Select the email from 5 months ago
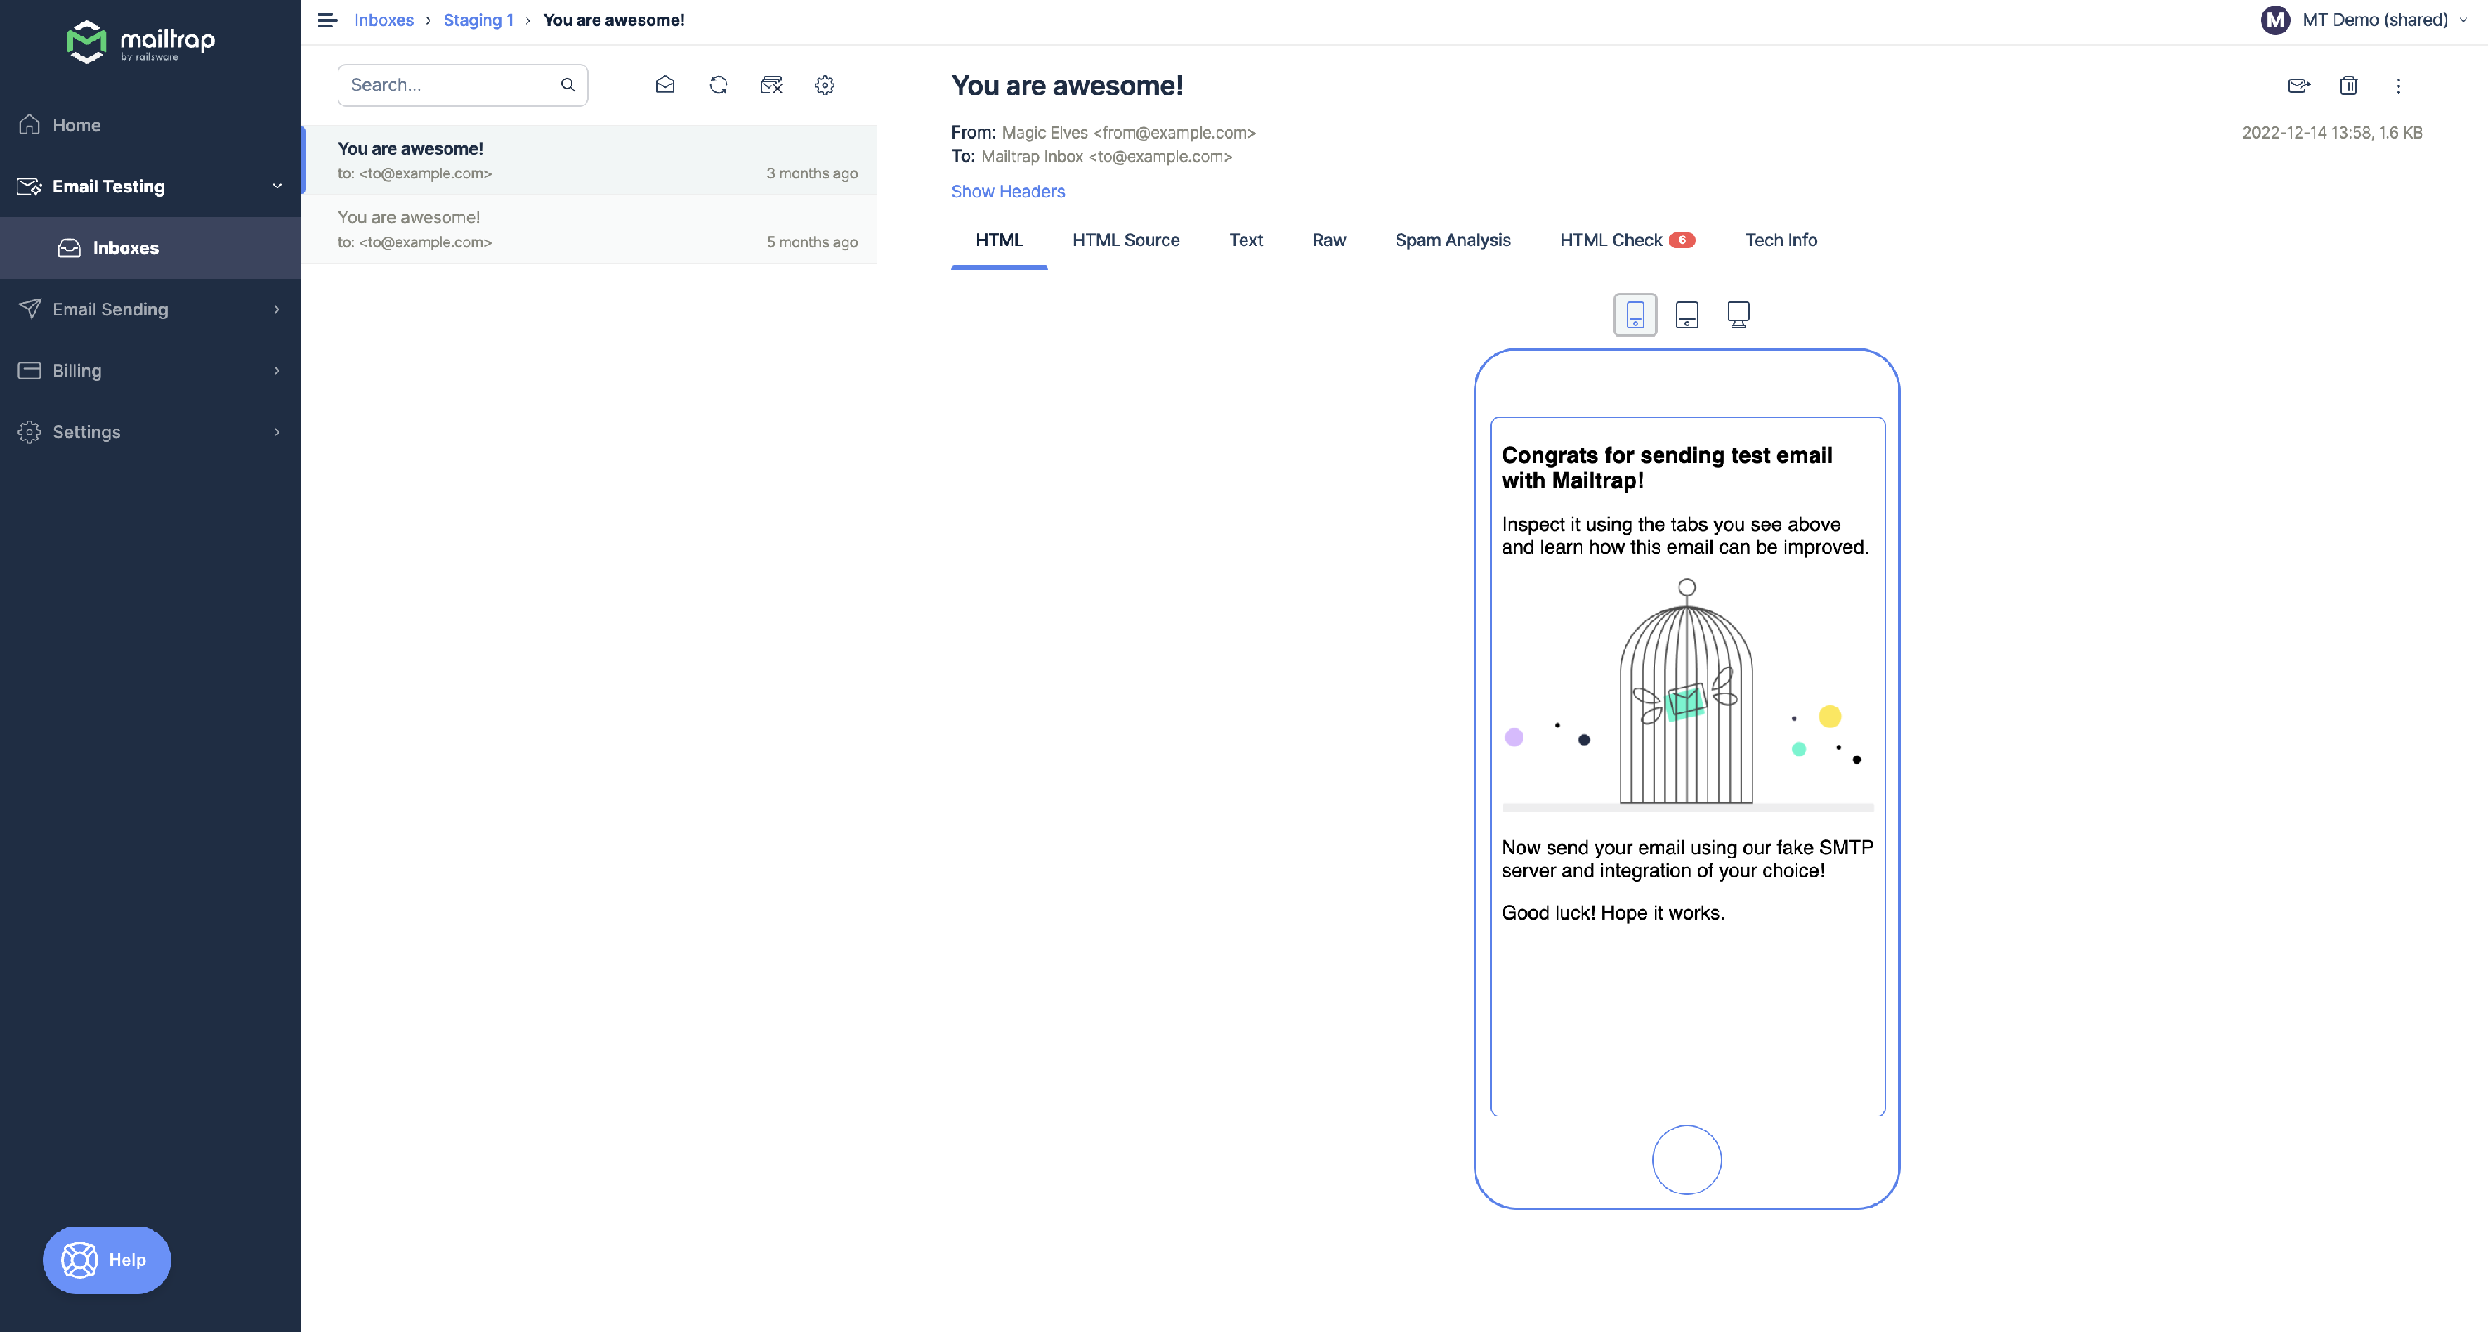The height and width of the screenshot is (1332, 2488). pyautogui.click(x=589, y=229)
